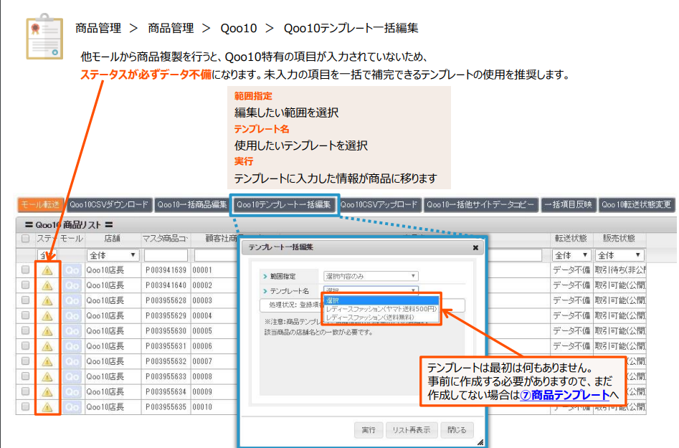Viewport: 679px width, 448px height.
Task: Click the warning icon in row P003955631
Action: 47,346
